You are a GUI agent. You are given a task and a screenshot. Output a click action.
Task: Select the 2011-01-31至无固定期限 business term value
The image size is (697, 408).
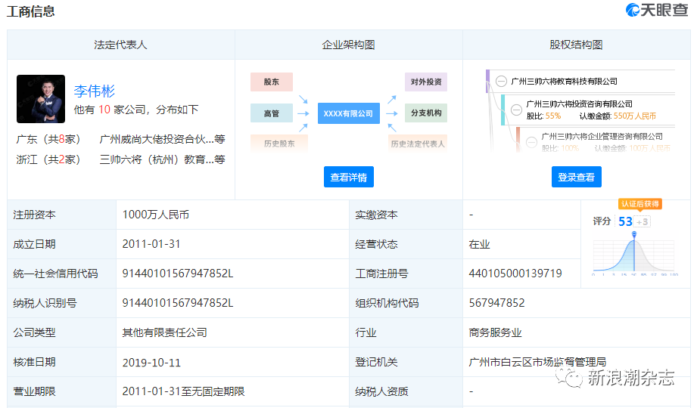tap(184, 391)
